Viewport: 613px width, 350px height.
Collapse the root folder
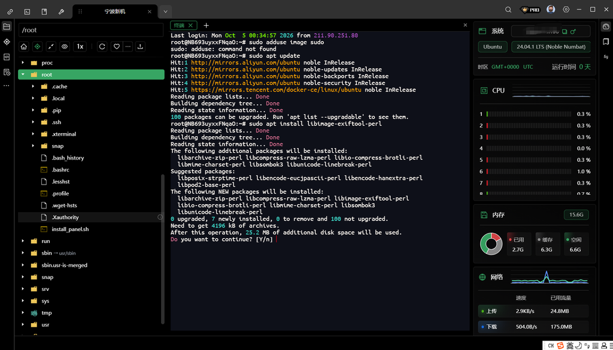tap(23, 75)
